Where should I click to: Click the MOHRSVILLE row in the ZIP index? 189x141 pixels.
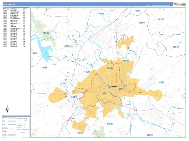pyautogui.click(x=14, y=23)
